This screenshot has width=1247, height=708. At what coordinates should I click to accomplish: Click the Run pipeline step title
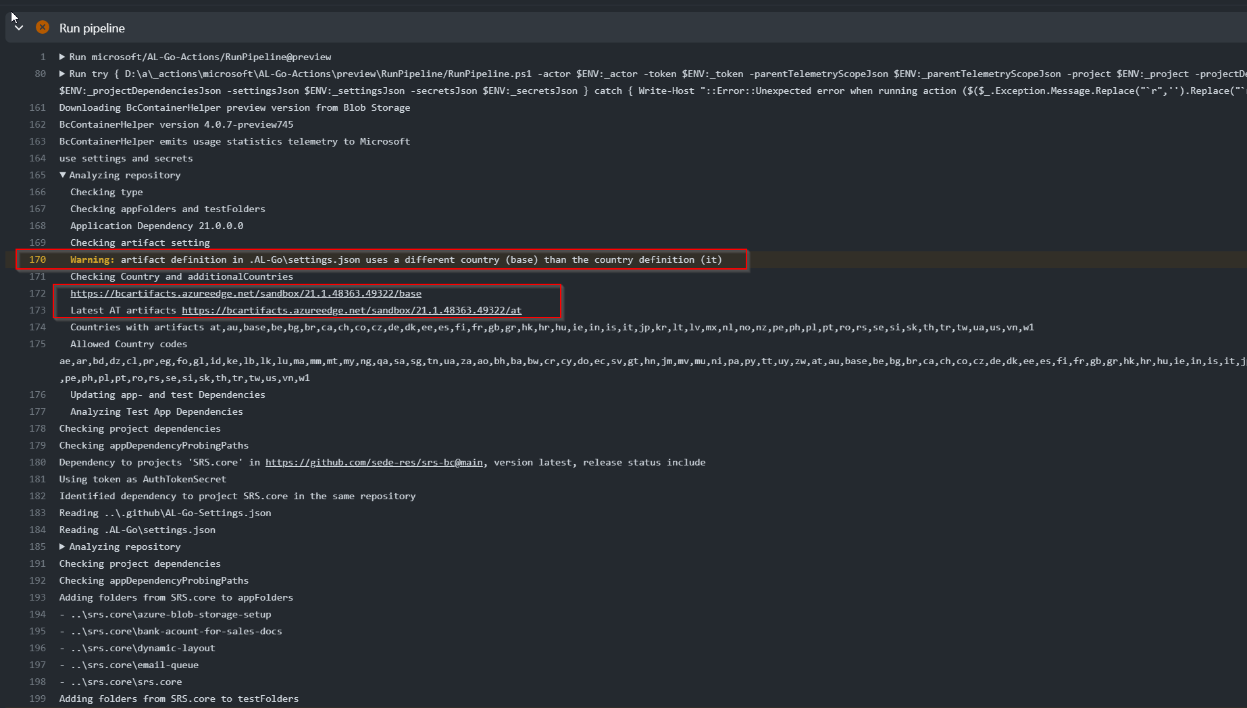pyautogui.click(x=92, y=28)
